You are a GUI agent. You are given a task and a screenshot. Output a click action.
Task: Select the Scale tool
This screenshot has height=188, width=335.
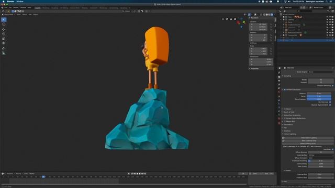[x=4, y=39]
